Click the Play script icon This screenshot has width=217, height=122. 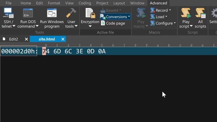click(x=186, y=13)
